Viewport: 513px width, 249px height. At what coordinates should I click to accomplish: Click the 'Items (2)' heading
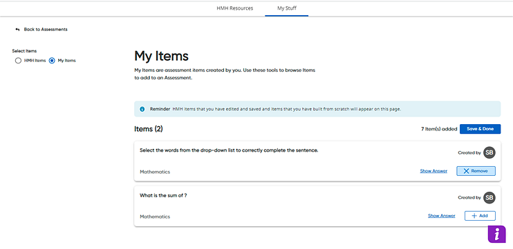point(148,129)
